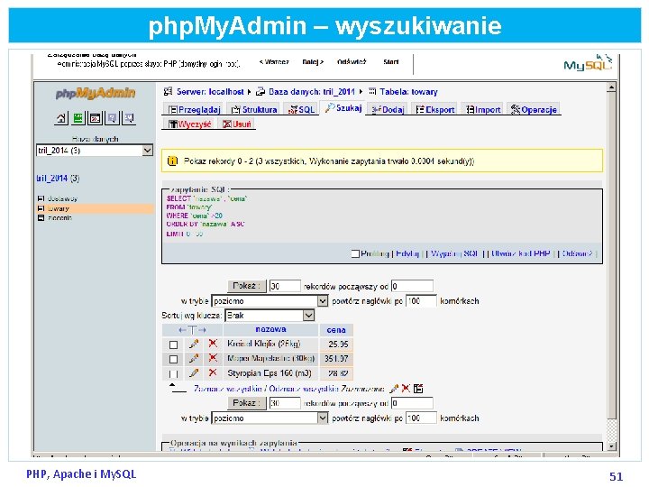Delete the Kreisel Klejfix row with red X
This screenshot has height=487, width=649.
(x=213, y=344)
